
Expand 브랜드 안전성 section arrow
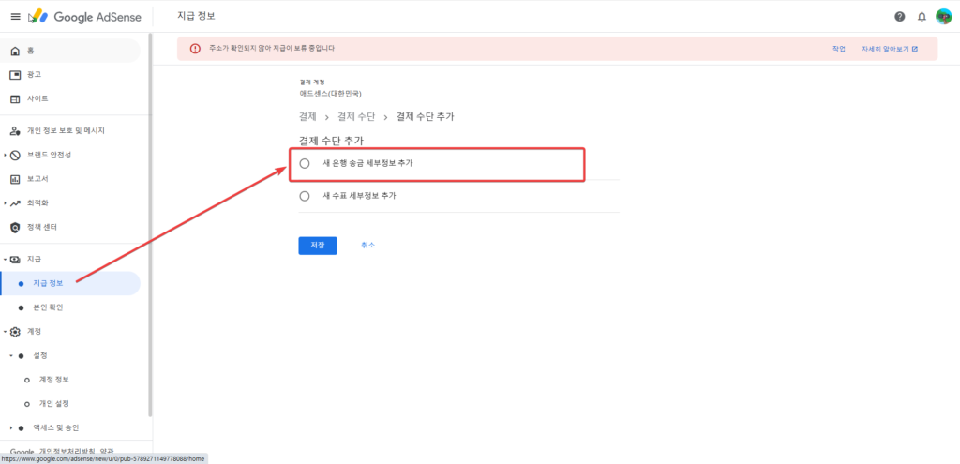point(5,155)
